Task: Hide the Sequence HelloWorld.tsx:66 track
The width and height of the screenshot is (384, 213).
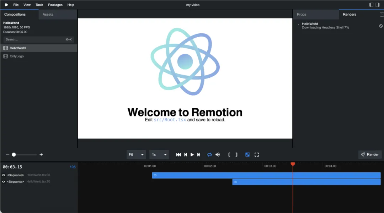Action: coord(4,175)
